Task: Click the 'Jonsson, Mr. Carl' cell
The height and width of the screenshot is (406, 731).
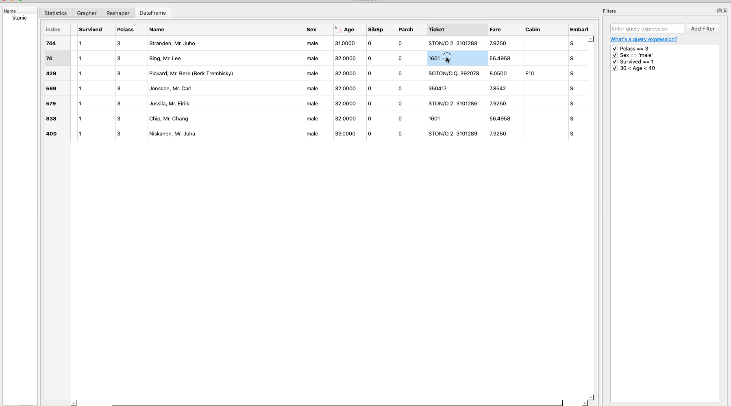Action: (x=226, y=88)
